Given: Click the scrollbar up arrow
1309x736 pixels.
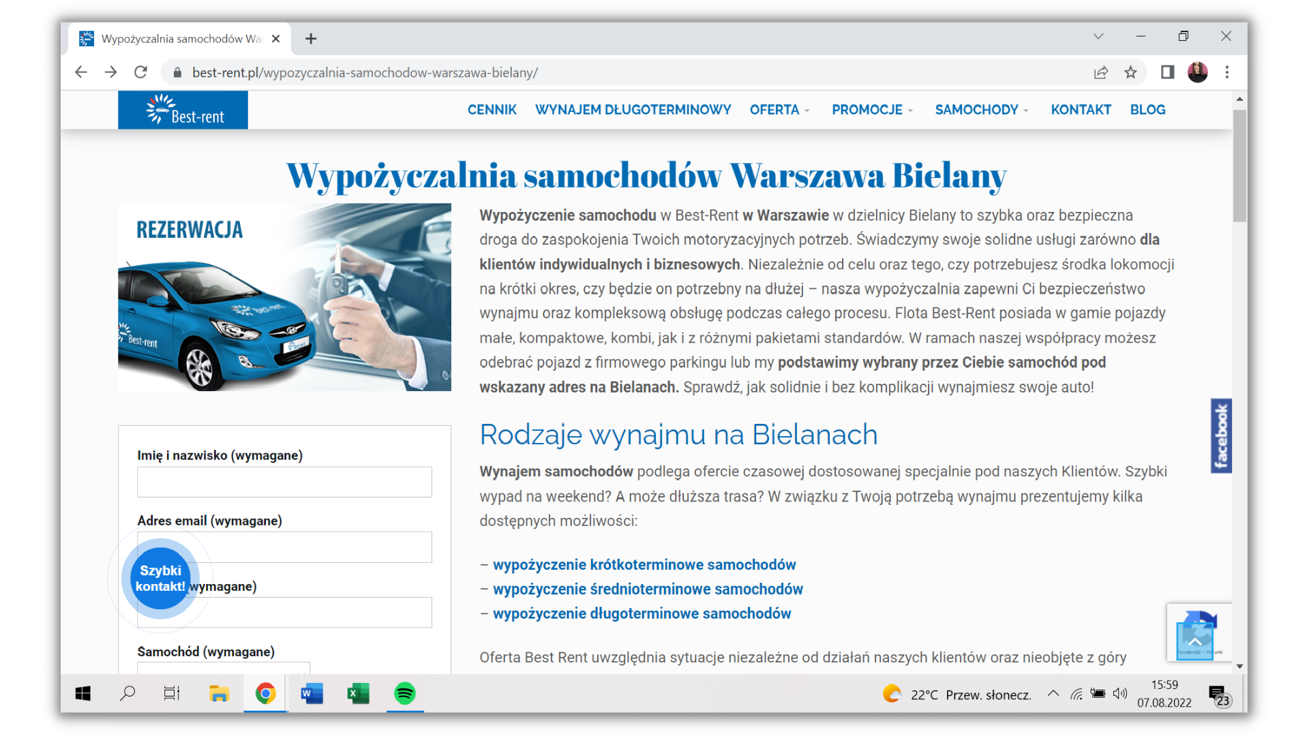Looking at the screenshot, I should 1239,99.
